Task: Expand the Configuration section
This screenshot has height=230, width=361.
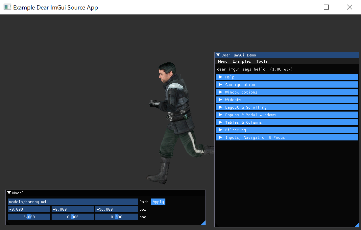Action: click(x=287, y=85)
